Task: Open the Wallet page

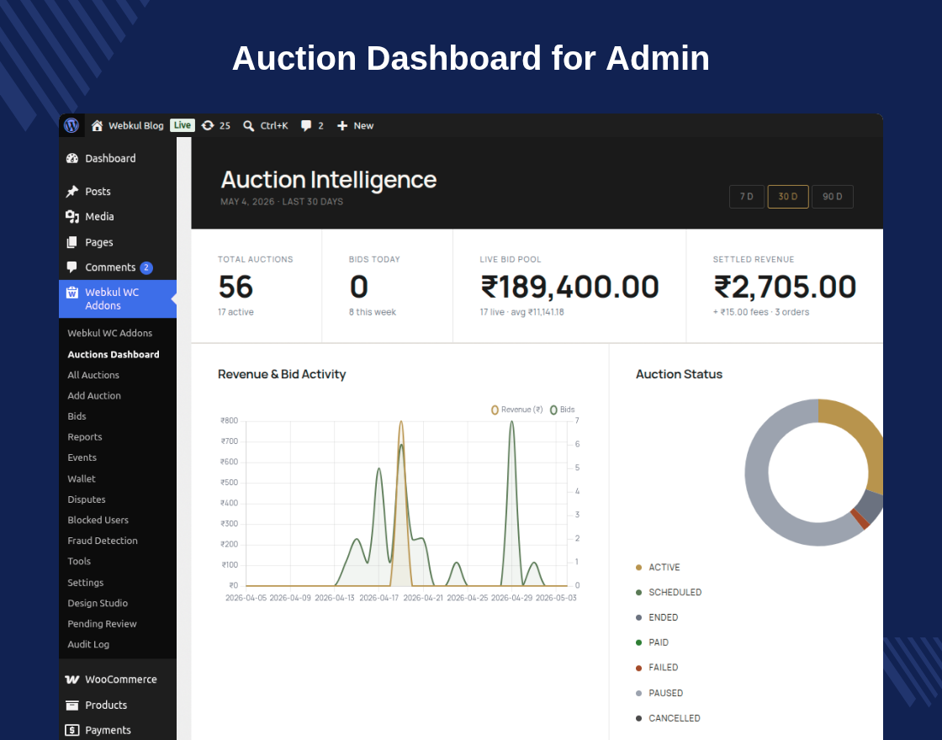Action: pyautogui.click(x=81, y=478)
